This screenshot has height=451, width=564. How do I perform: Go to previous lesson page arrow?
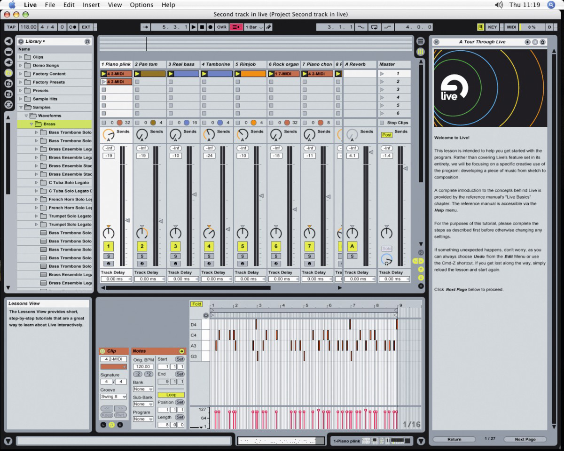[x=528, y=42]
